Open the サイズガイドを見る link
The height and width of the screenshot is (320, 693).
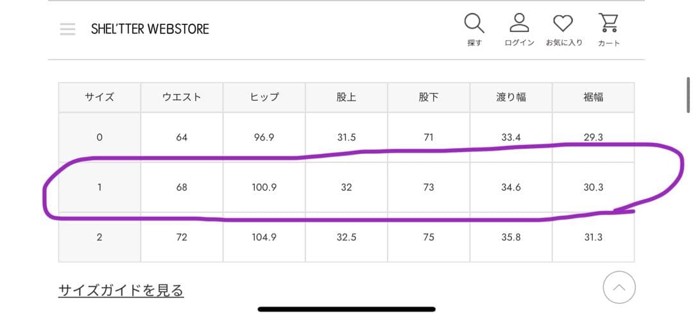(x=121, y=291)
